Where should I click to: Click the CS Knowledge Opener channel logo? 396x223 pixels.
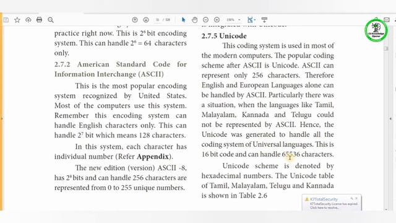coord(376,30)
